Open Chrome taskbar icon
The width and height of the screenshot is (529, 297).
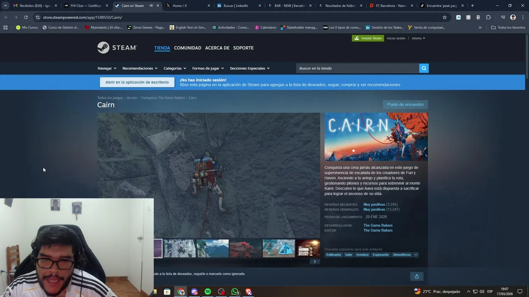(181, 292)
